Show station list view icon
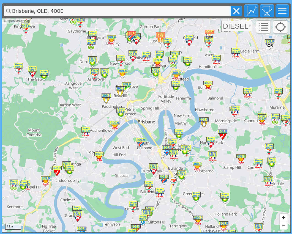Image resolution: width=292 pixels, height=234 pixels. click(x=263, y=27)
